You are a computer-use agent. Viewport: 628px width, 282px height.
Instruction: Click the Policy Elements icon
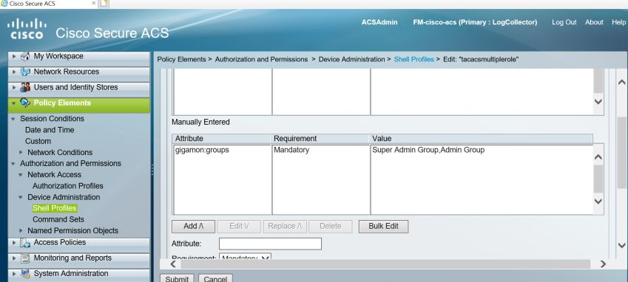(x=25, y=103)
